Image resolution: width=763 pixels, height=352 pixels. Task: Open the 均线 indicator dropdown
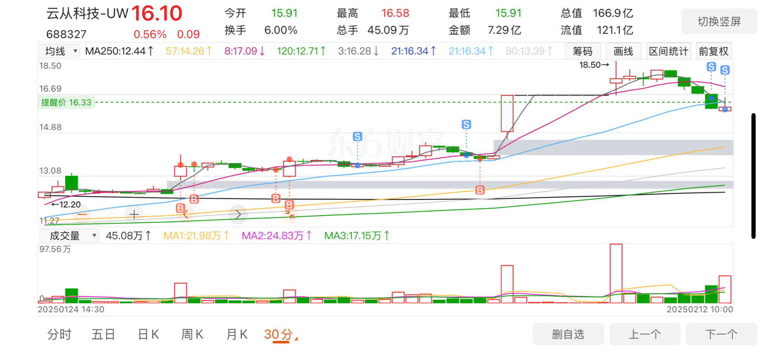point(59,51)
